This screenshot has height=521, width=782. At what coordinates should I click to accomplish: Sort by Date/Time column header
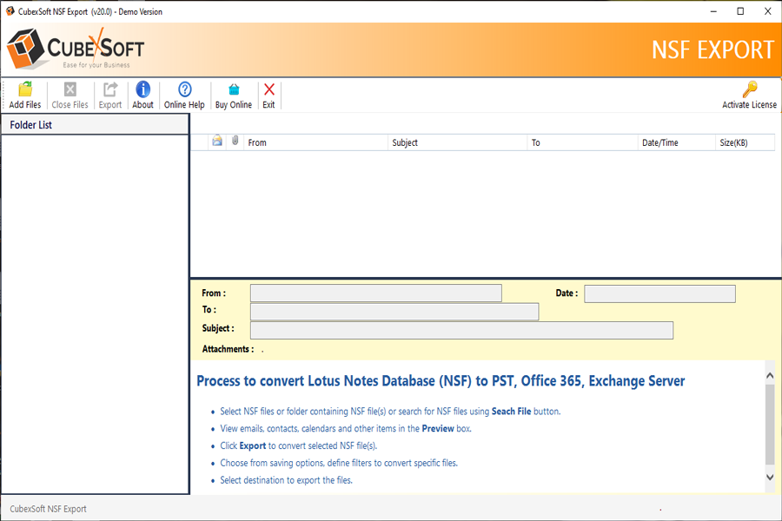[x=674, y=142]
